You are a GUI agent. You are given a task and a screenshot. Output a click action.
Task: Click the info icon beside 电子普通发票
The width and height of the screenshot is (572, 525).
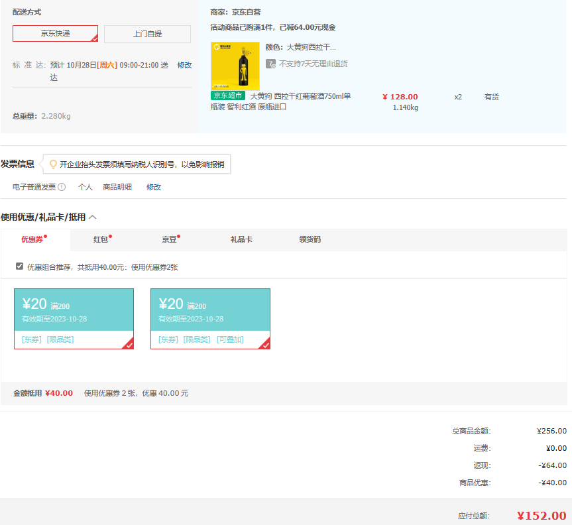(x=62, y=187)
